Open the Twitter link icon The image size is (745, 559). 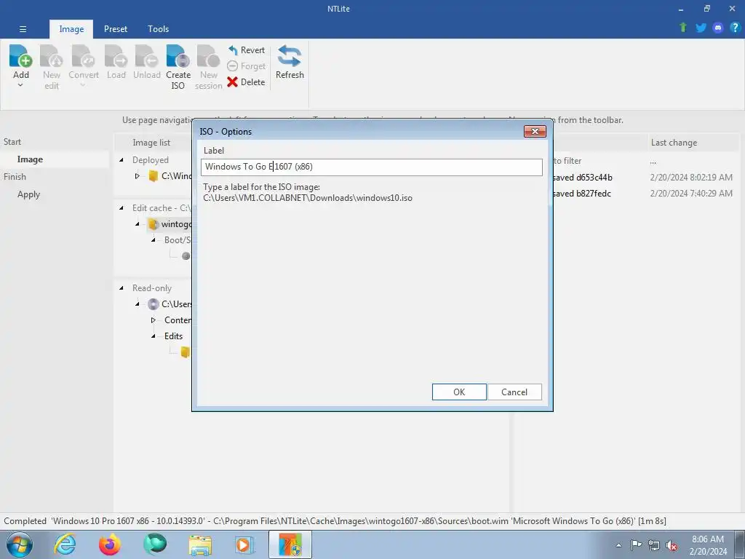click(x=701, y=28)
